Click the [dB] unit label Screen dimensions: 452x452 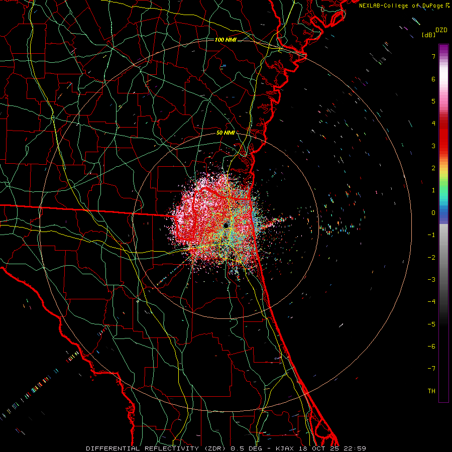tap(428, 35)
